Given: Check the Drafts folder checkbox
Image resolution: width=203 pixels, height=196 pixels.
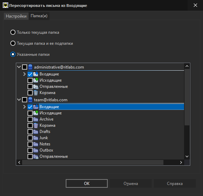Looking at the screenshot, I should 30,132.
